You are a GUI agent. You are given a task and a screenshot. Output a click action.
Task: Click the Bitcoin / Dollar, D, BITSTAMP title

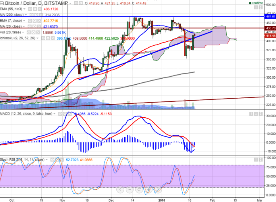point(37,3)
